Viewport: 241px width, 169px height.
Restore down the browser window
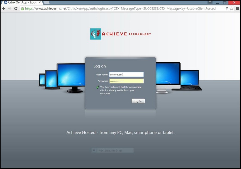(225, 2)
